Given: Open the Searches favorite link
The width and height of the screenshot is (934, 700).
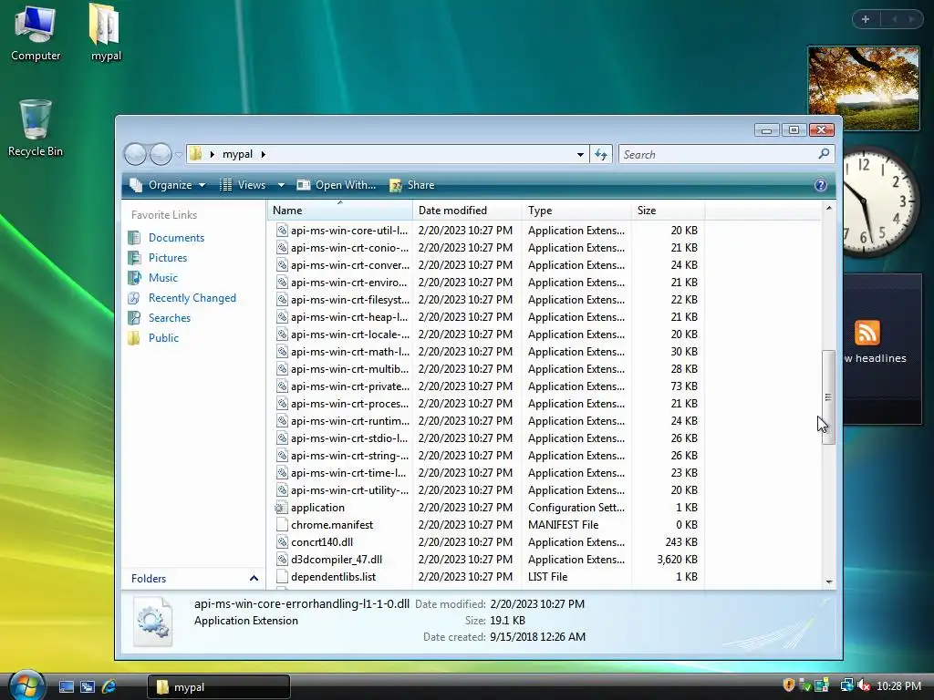Looking at the screenshot, I should pyautogui.click(x=169, y=318).
